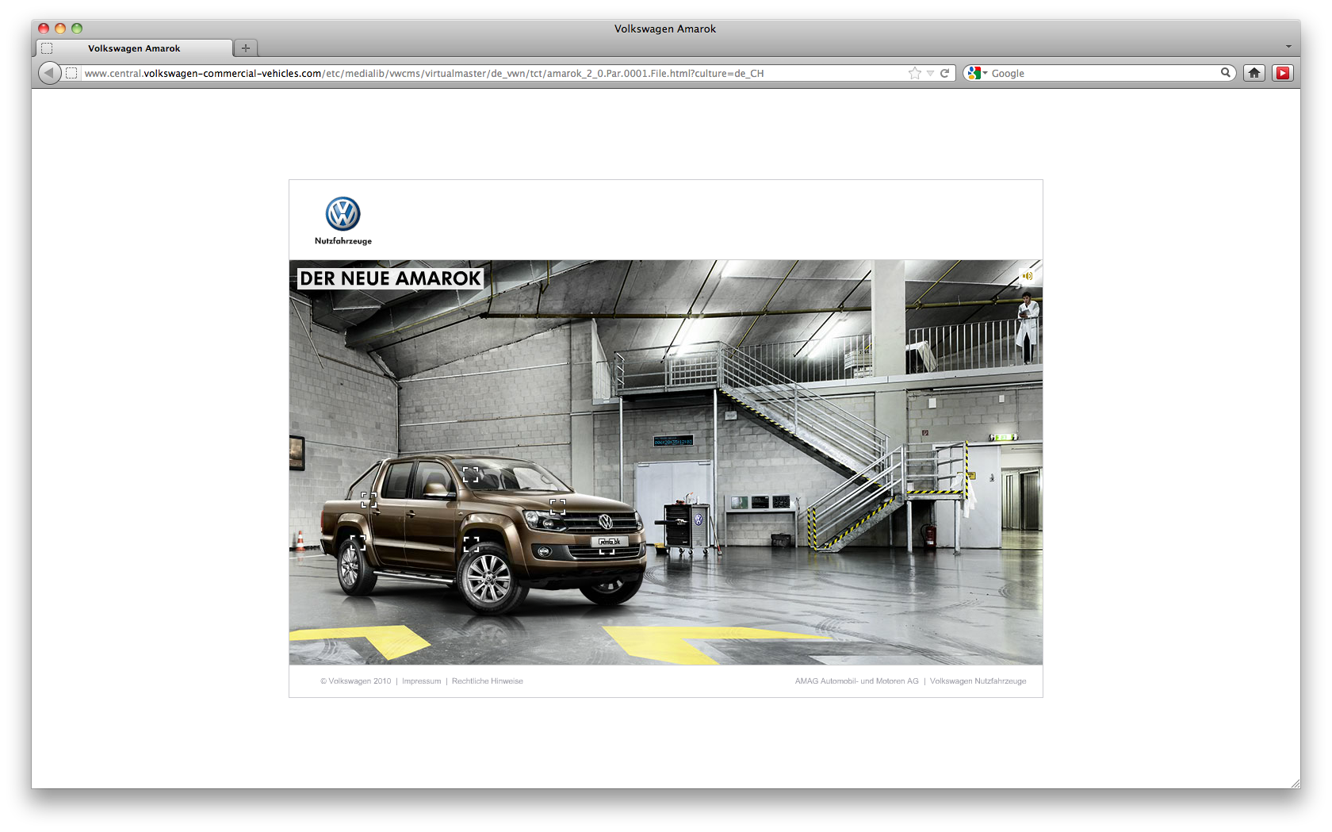Click the window resize grip corner
The image size is (1332, 832).
click(x=1295, y=783)
